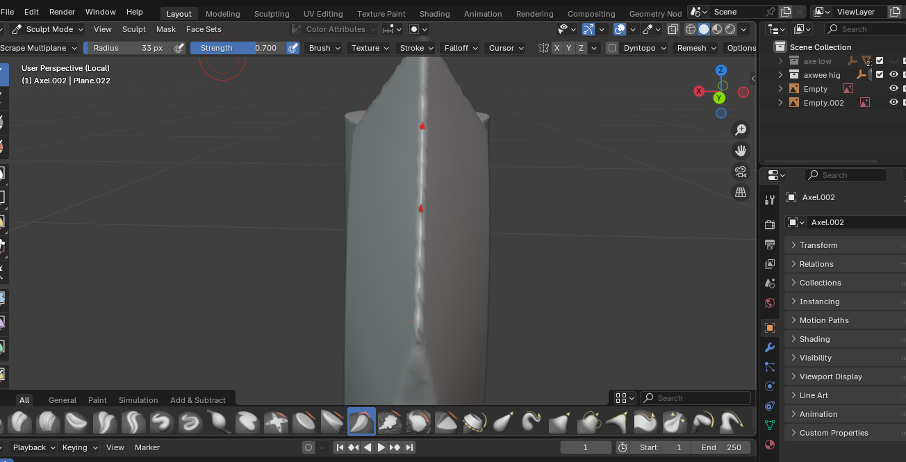This screenshot has width=906, height=462.
Task: Click the use preview range clock icon
Action: (x=623, y=447)
